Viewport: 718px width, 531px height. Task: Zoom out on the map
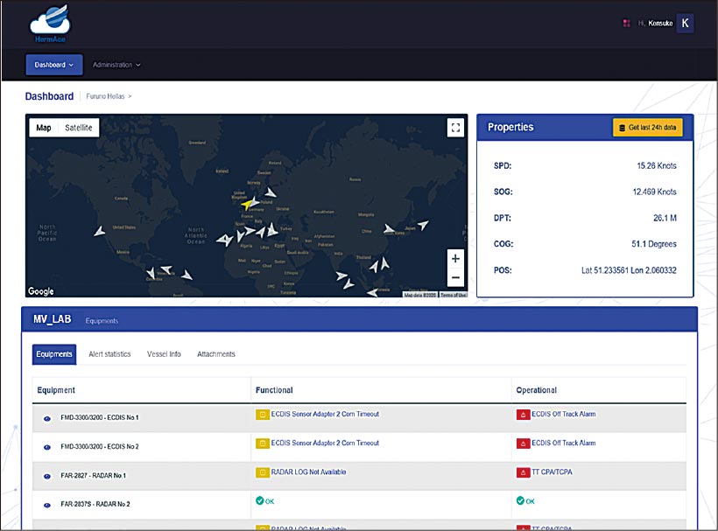coord(455,277)
